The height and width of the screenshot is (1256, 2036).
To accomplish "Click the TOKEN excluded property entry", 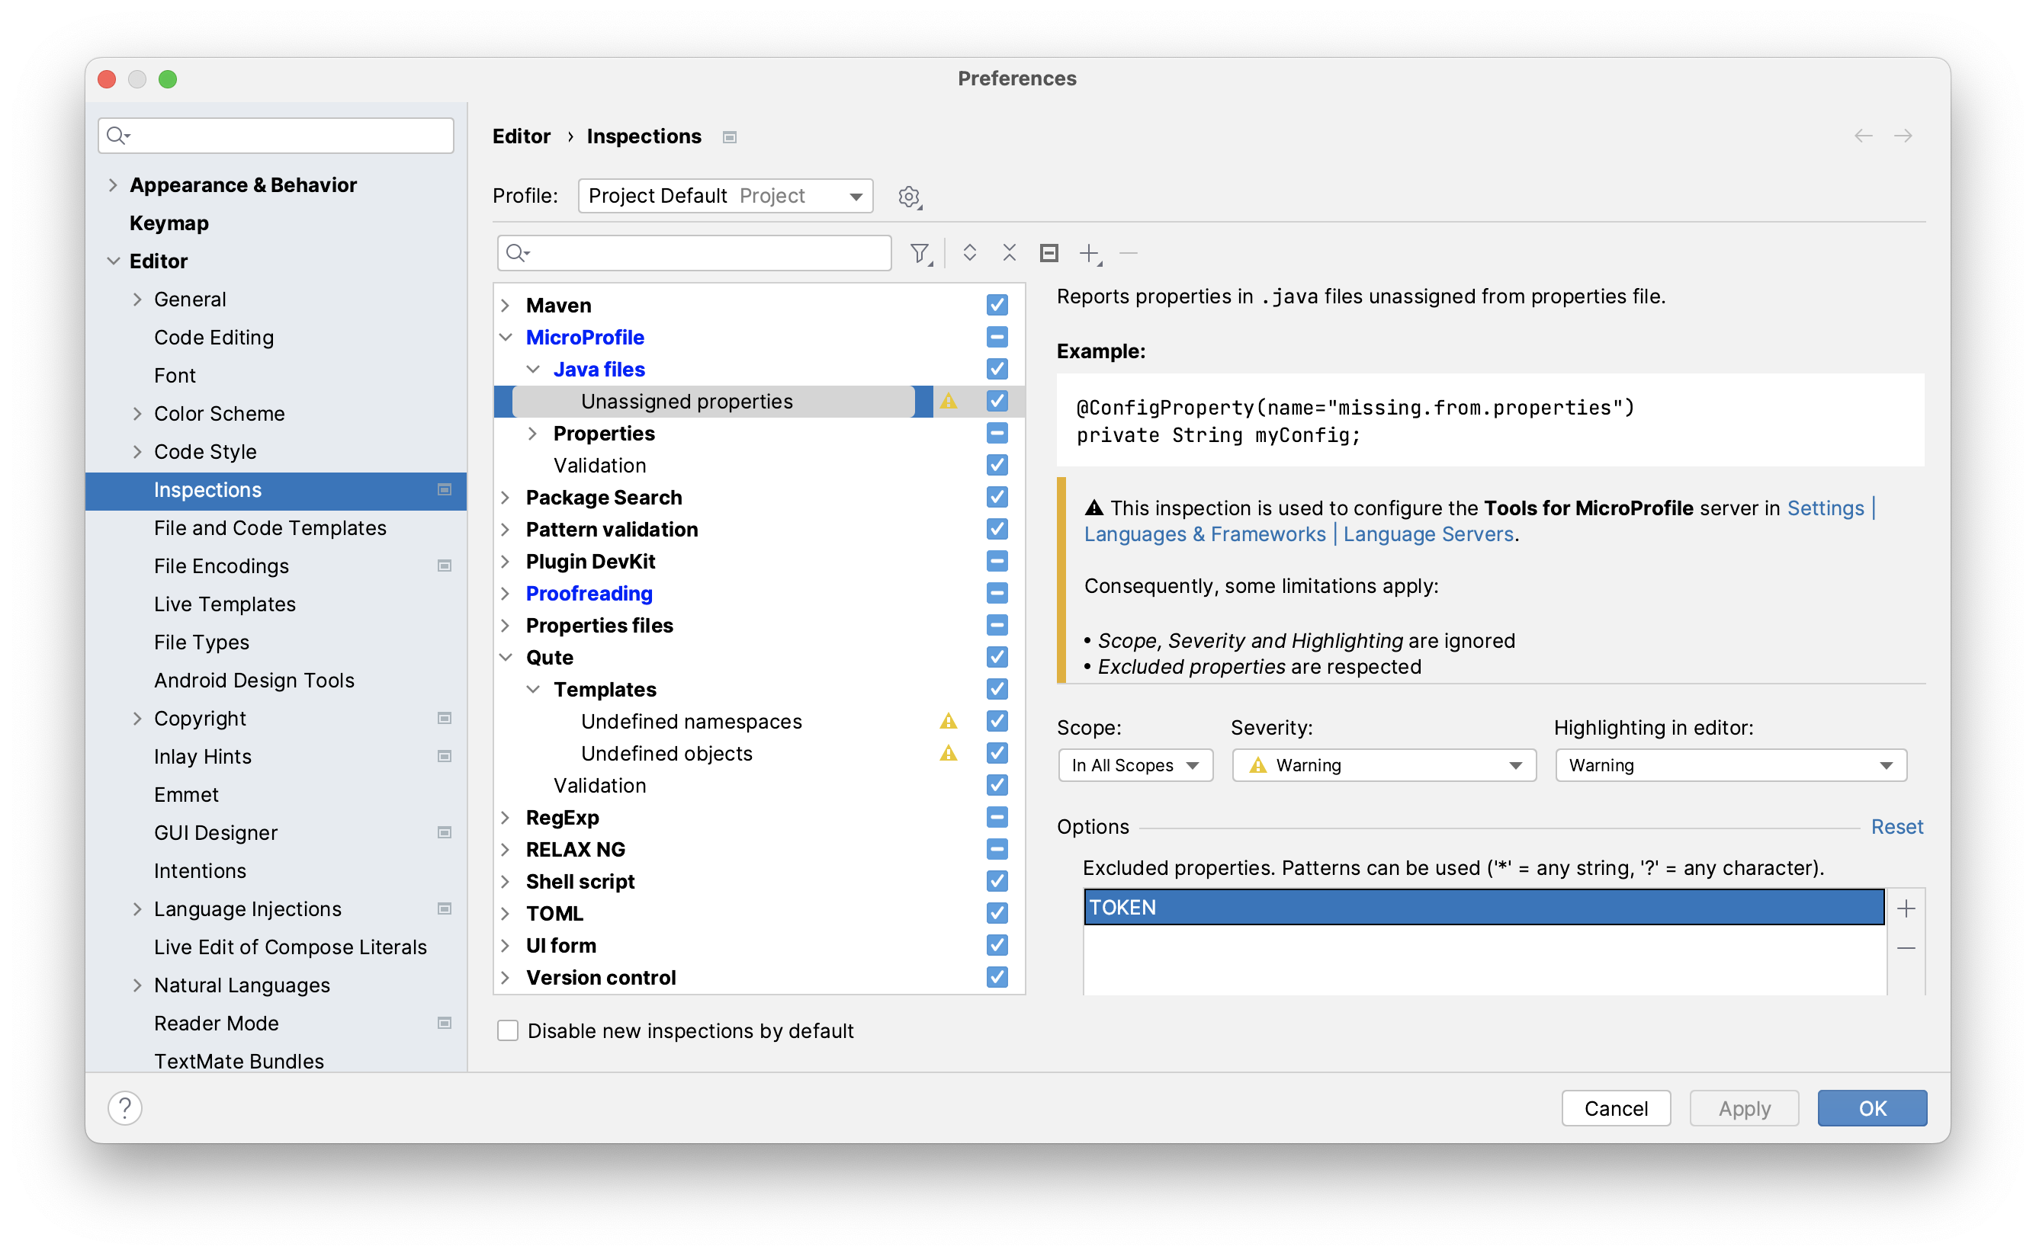I will pyautogui.click(x=1483, y=905).
